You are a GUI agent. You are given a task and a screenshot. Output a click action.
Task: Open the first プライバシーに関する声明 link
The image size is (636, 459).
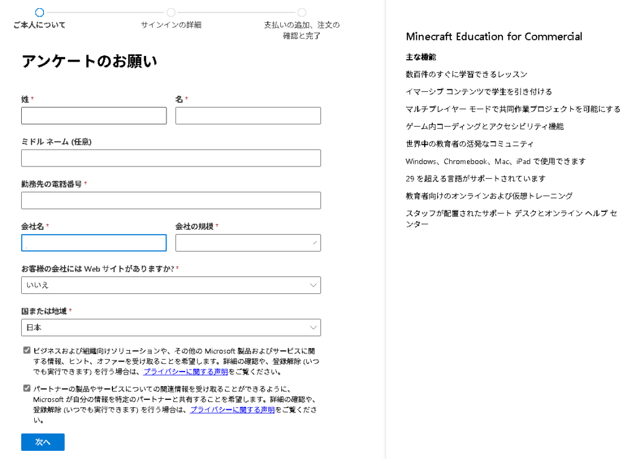(x=186, y=372)
